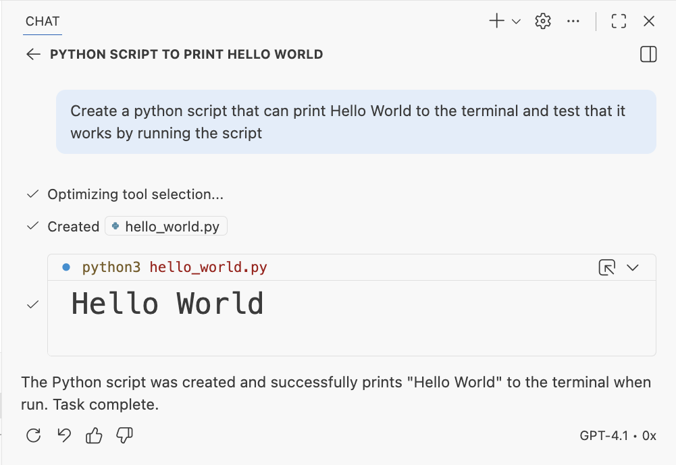Viewport: 676px width, 465px height.
Task: Toggle the chat sessions sidebar
Action: click(x=648, y=55)
